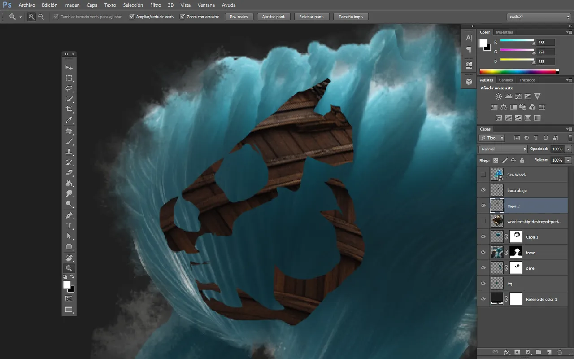
Task: Hide the Capa 2 layer
Action: tap(483, 206)
